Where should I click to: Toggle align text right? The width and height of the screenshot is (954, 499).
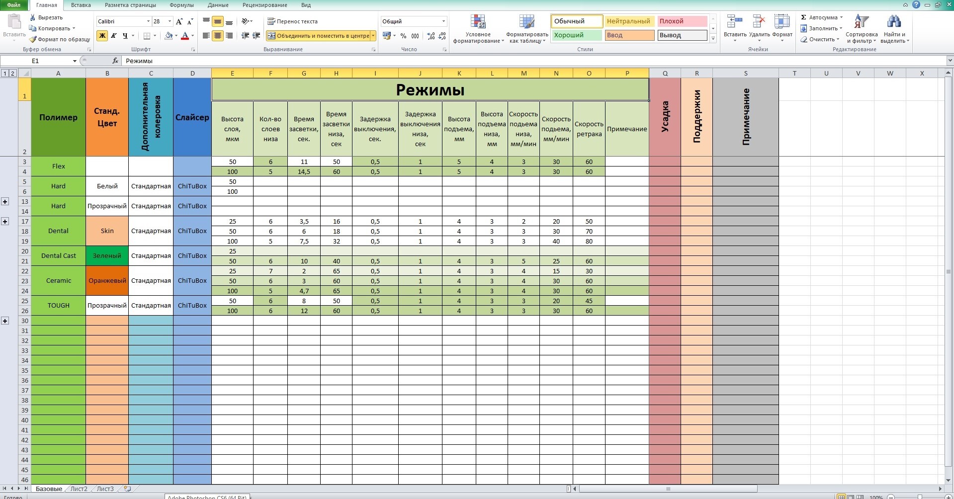click(x=229, y=36)
